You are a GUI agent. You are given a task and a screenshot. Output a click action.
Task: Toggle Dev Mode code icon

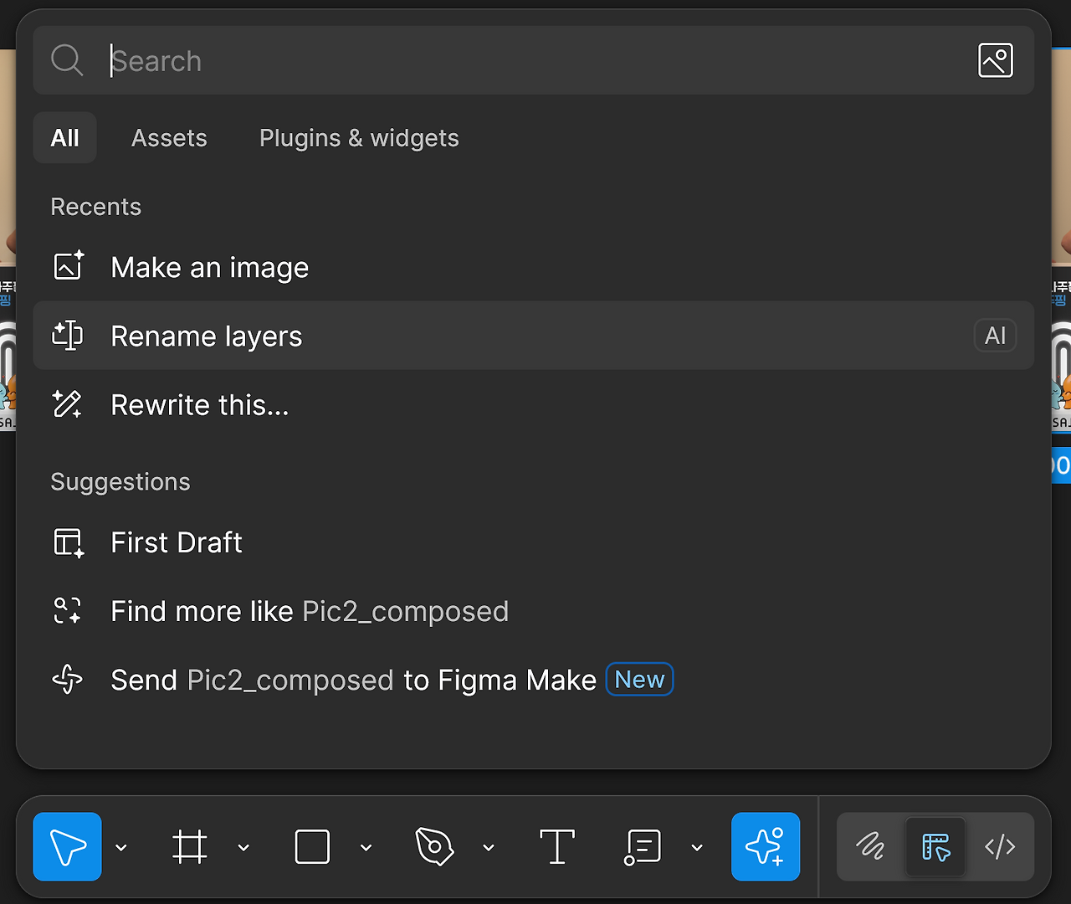click(1000, 847)
